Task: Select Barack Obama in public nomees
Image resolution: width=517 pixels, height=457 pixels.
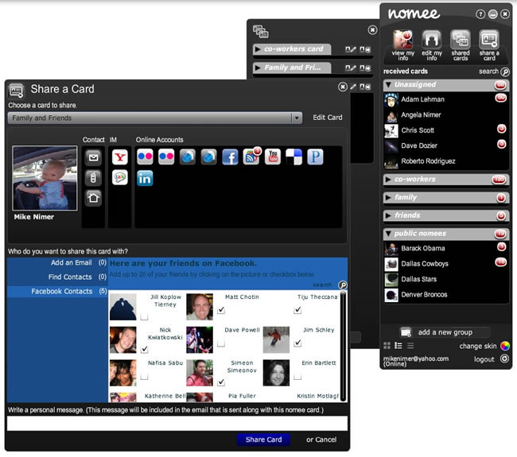Action: click(x=445, y=249)
